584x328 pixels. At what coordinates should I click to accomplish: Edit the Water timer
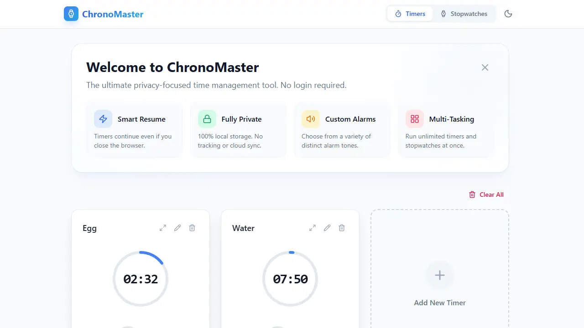pyautogui.click(x=327, y=228)
